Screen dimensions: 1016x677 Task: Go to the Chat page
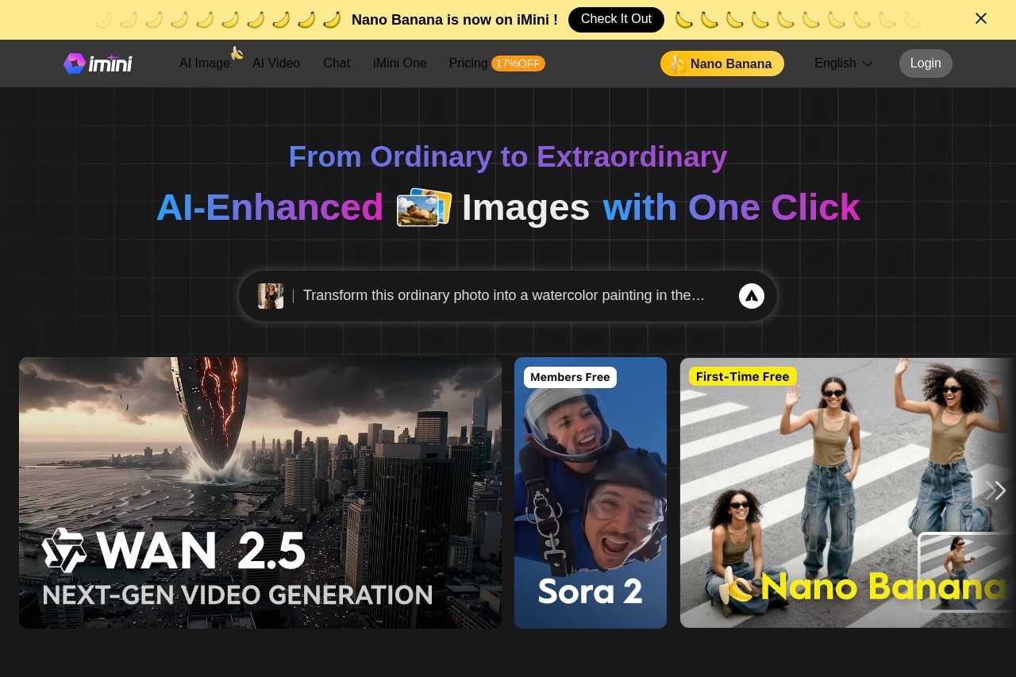tap(337, 63)
